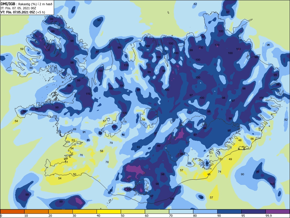Pick the 95–99.9 navy legend swatch
The width and height of the screenshot is (290, 218).
click(253, 212)
